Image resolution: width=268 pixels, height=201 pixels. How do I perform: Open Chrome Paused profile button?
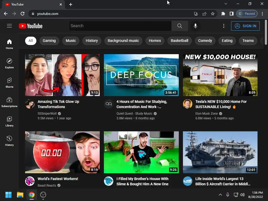247,14
